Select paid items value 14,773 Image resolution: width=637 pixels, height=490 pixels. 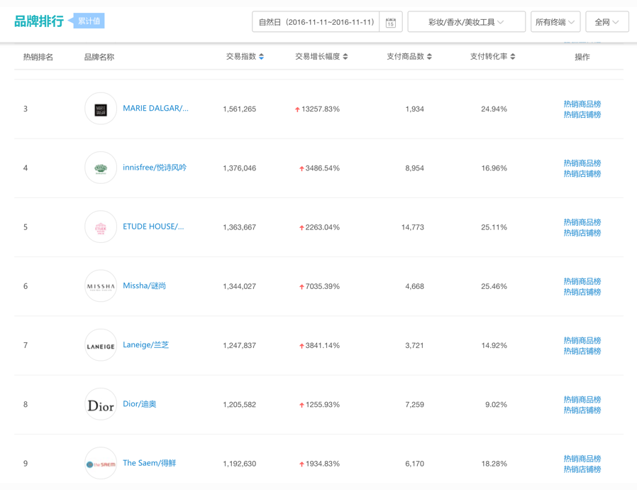pyautogui.click(x=413, y=227)
